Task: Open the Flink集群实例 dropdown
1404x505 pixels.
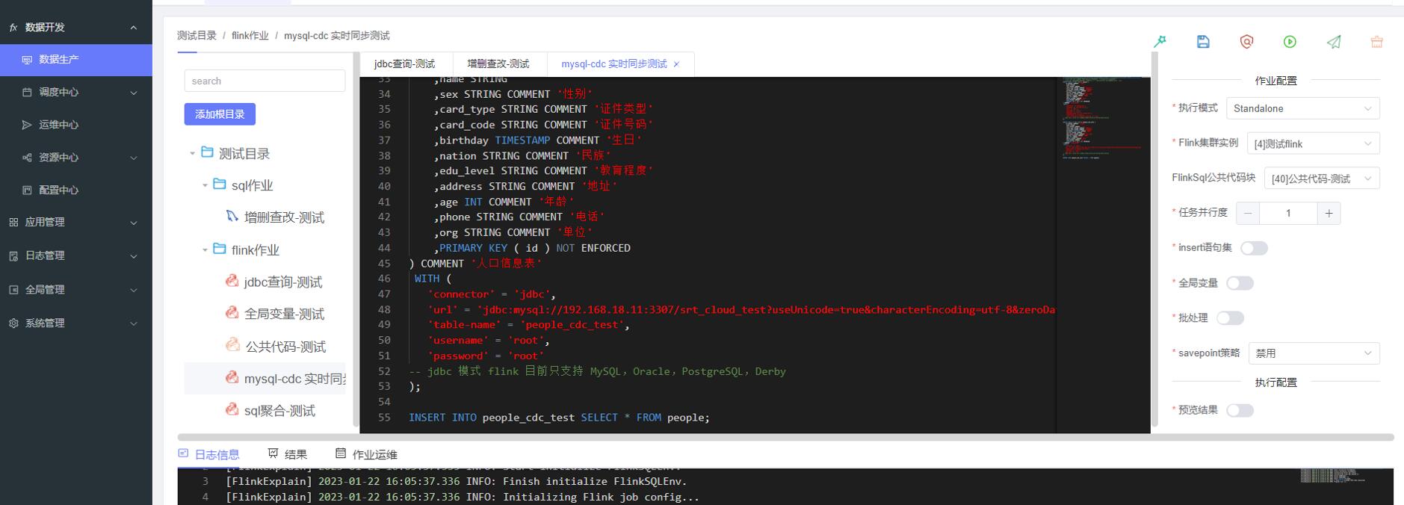Action: (1313, 143)
